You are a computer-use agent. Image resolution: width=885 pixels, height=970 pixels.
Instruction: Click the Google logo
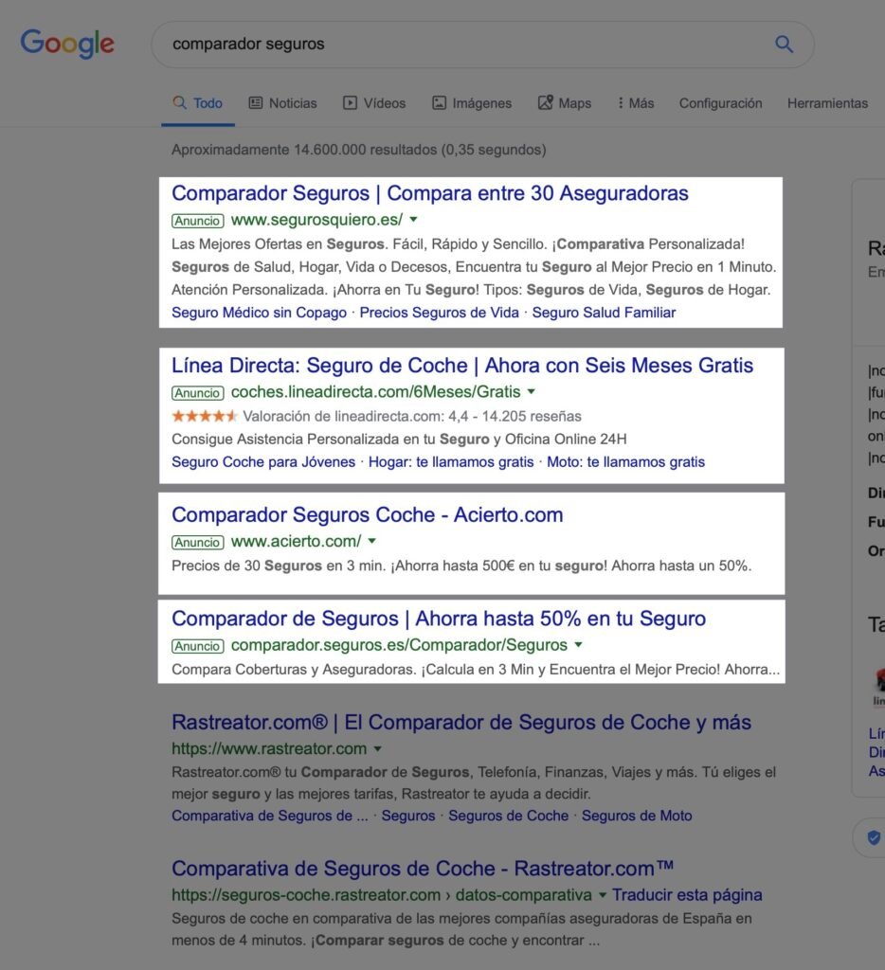pyautogui.click(x=67, y=44)
